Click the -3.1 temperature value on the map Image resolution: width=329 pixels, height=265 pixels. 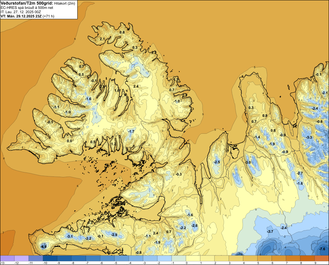[70, 236]
